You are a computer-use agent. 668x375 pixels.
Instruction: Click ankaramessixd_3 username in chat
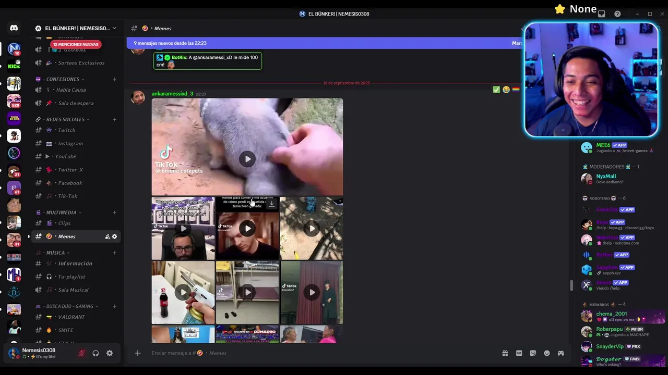click(x=172, y=94)
